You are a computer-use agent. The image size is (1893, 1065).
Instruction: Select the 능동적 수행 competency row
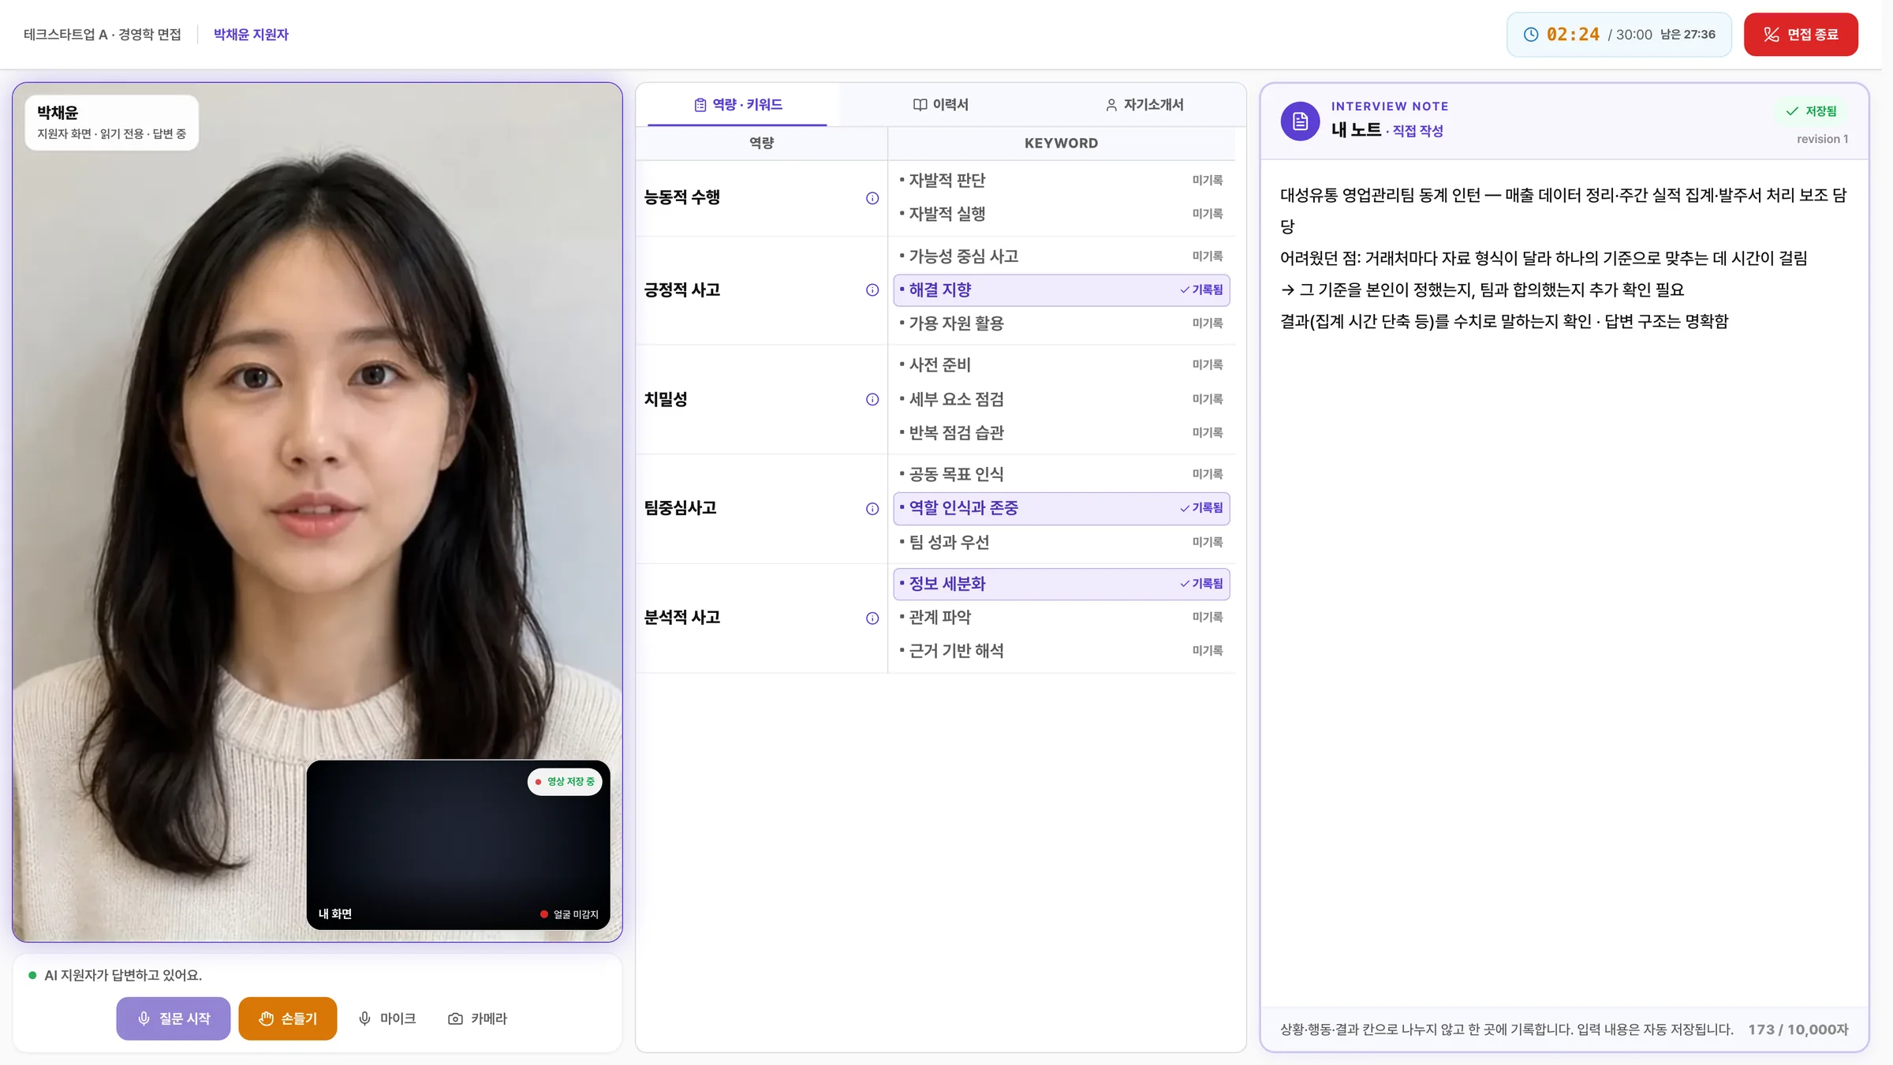(761, 198)
